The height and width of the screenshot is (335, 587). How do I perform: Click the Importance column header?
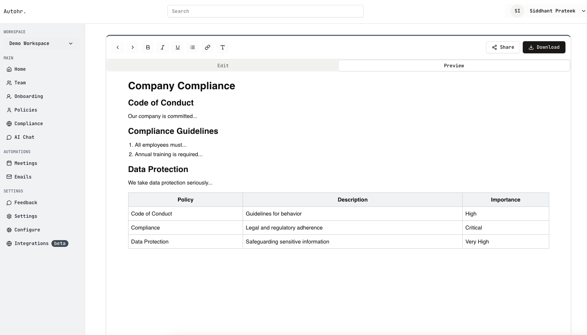click(x=506, y=200)
